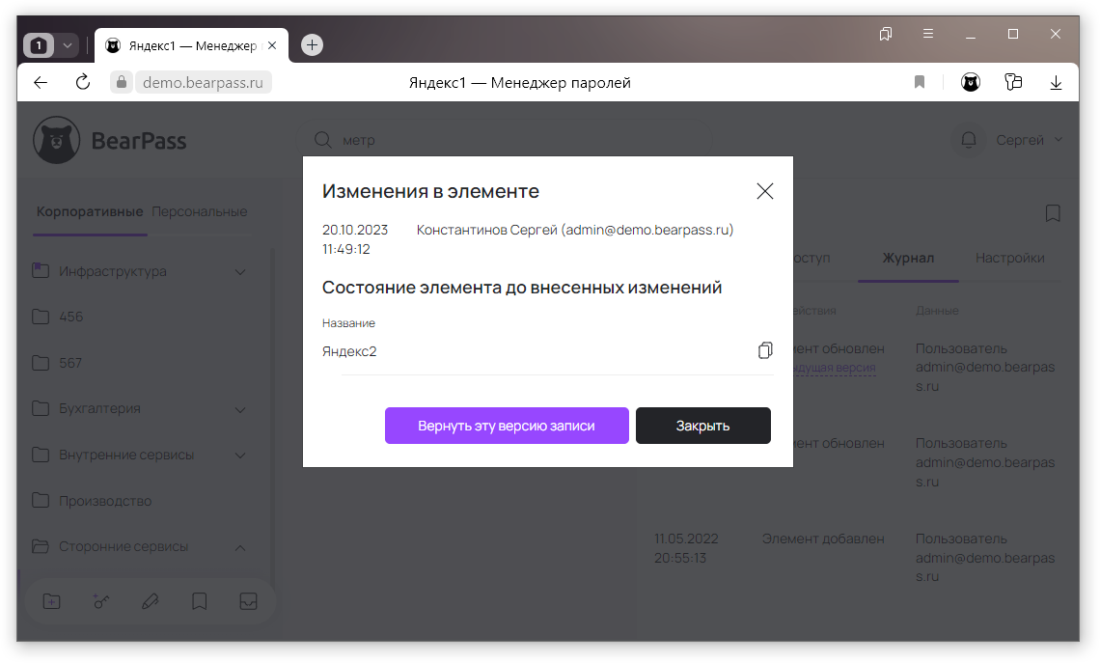Select the Производство folder
This screenshot has width=1100, height=663.
click(105, 501)
